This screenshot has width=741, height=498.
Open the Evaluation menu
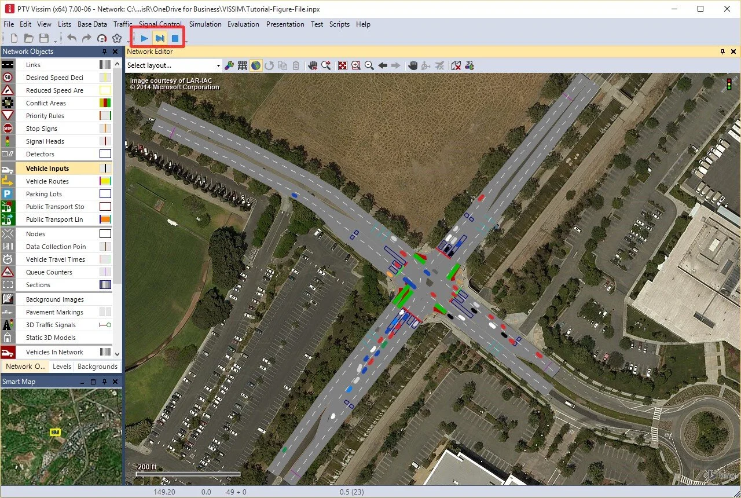coord(243,24)
